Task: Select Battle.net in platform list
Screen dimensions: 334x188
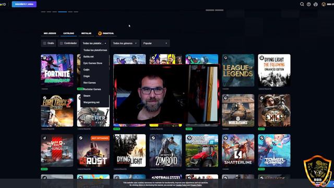Action: point(89,57)
